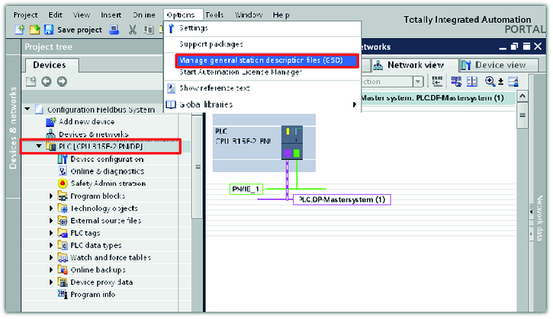Click the Project tree vertical scrollbar

[197, 167]
